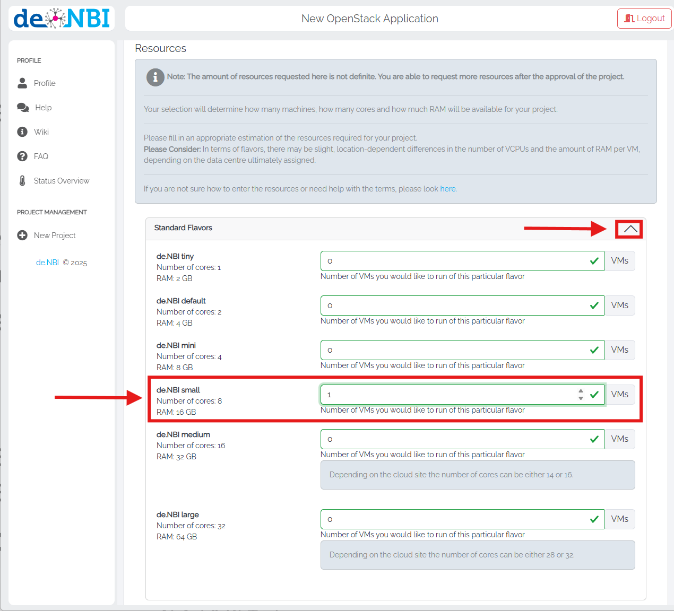This screenshot has height=611, width=674.
Task: Focus the de.NBI small VM count field
Action: tap(462, 395)
